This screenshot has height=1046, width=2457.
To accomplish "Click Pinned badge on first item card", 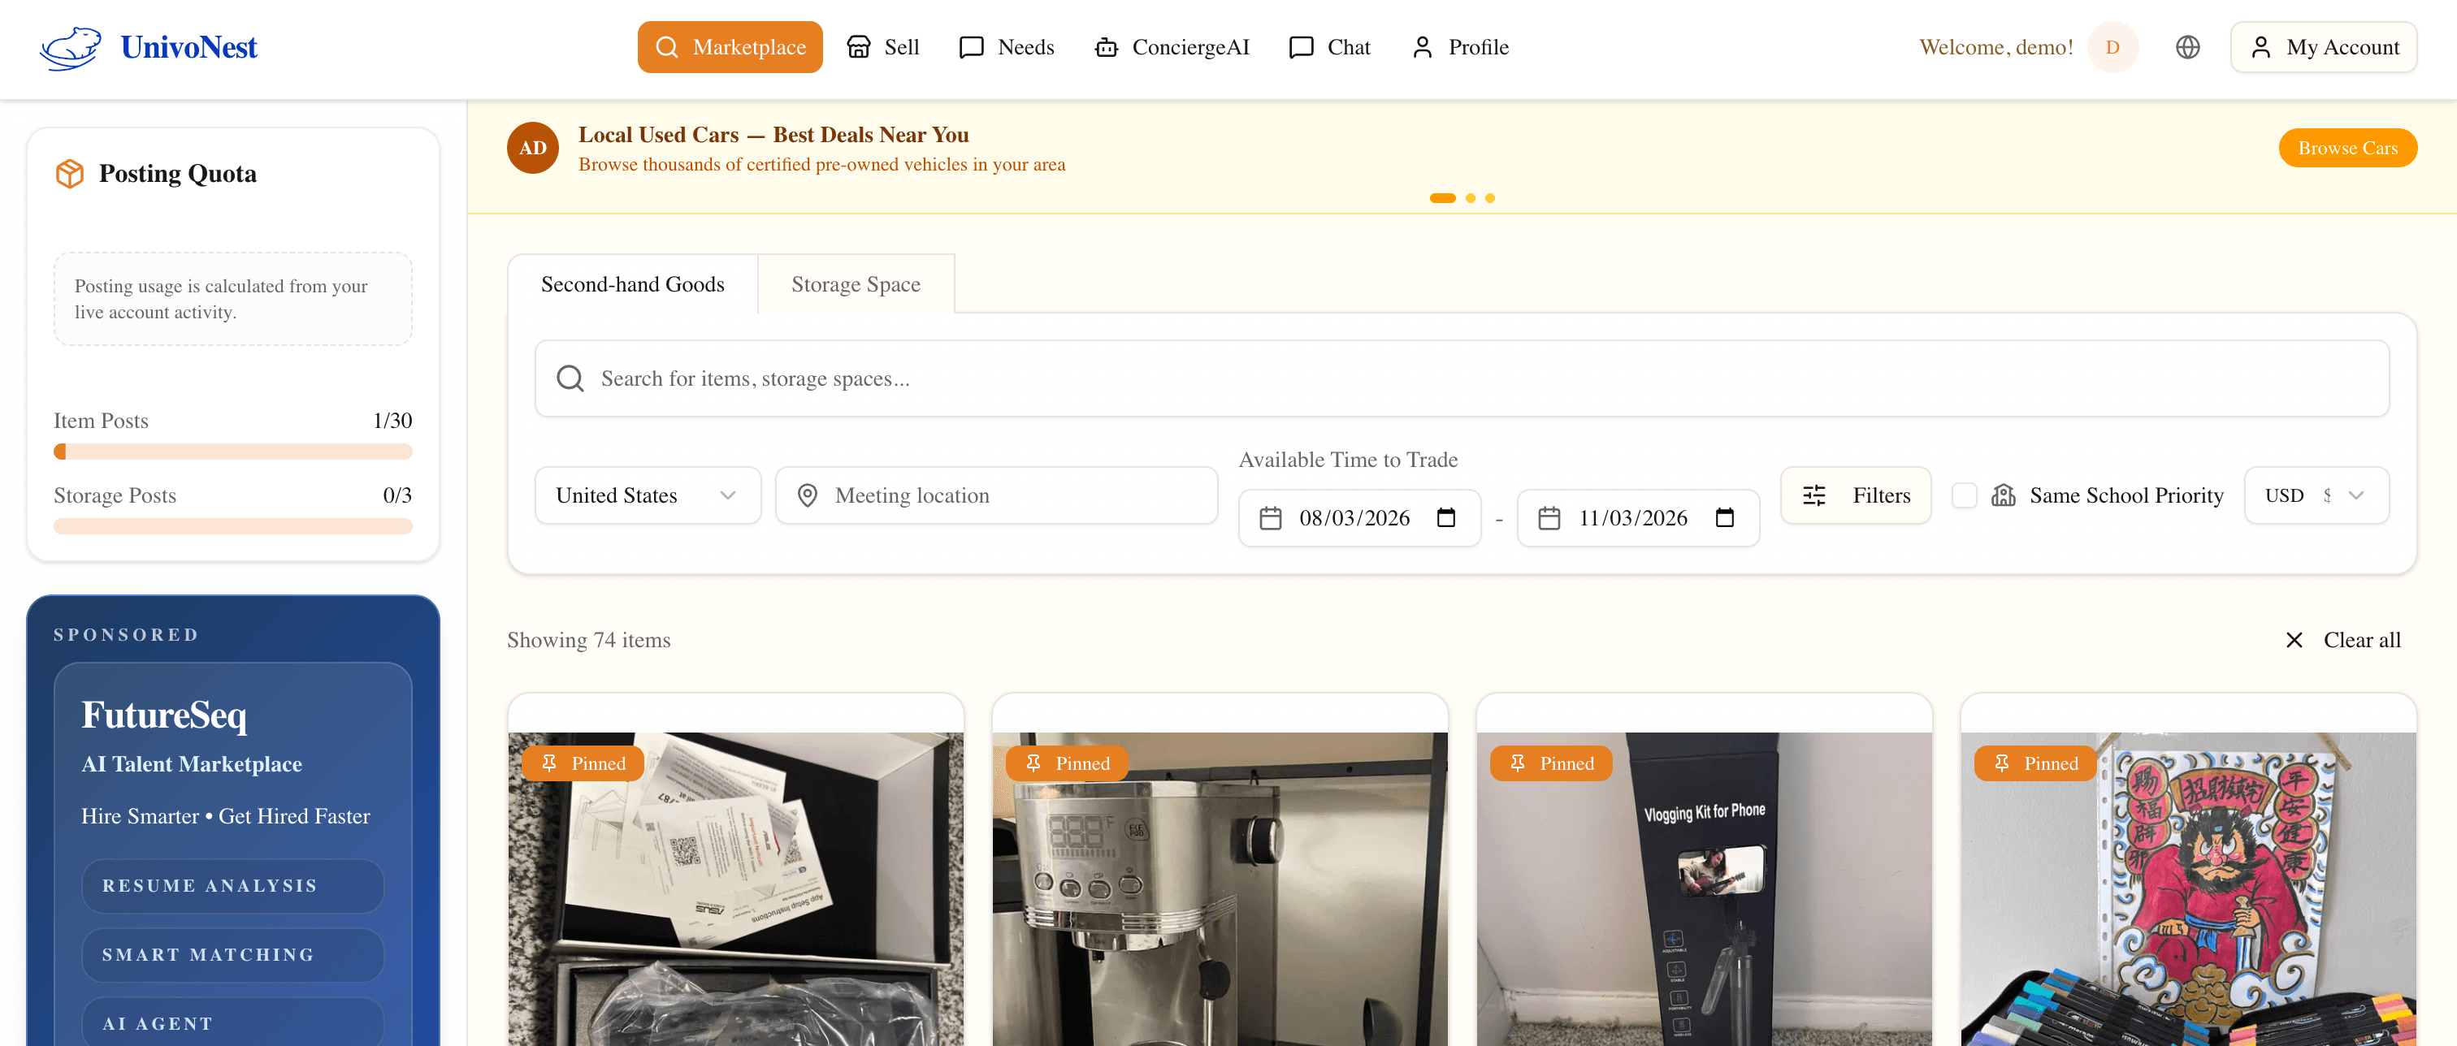I will 583,763.
